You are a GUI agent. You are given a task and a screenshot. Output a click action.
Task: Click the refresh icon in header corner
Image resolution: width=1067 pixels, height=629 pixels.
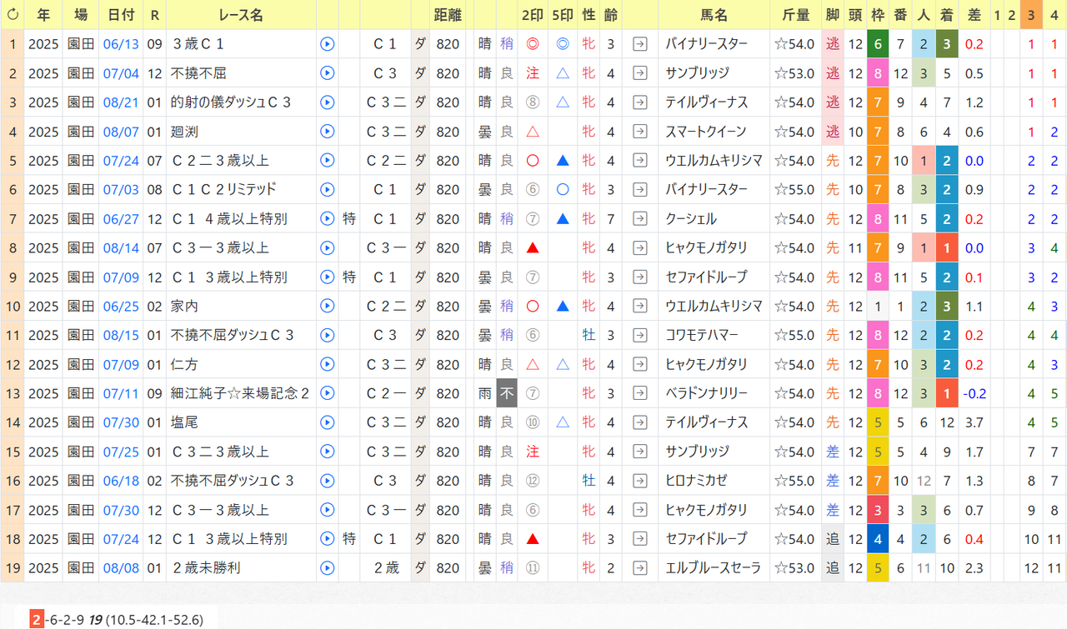(12, 15)
